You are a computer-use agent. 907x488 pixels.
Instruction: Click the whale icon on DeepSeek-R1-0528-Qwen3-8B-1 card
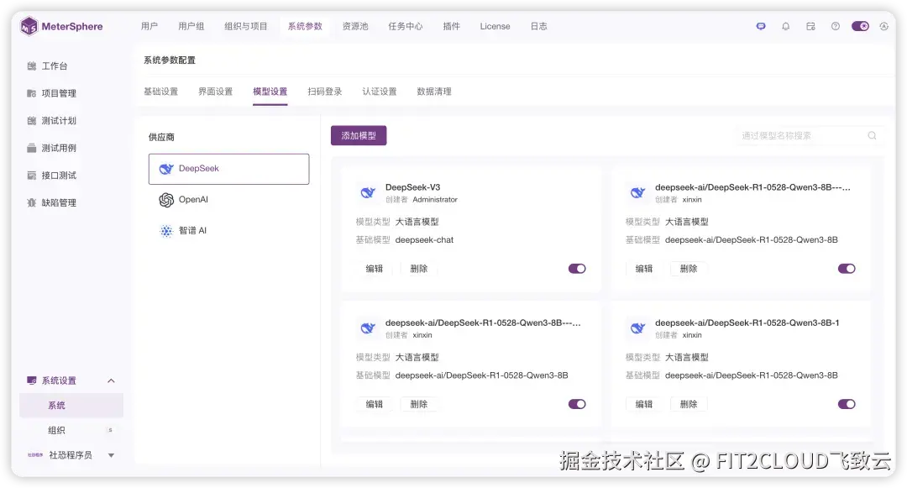pyautogui.click(x=637, y=328)
